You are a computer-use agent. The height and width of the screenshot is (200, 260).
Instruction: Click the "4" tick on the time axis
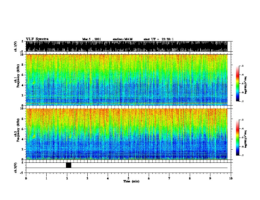point(108,178)
